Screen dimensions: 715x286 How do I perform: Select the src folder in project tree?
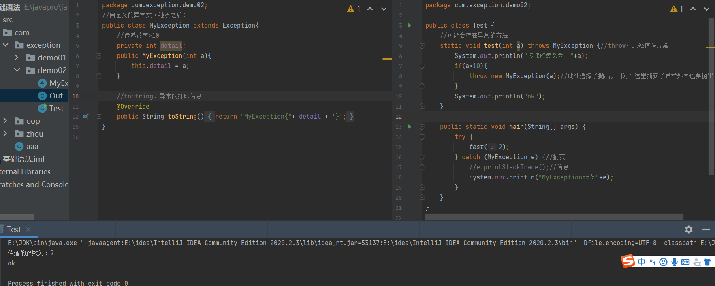(x=8, y=20)
